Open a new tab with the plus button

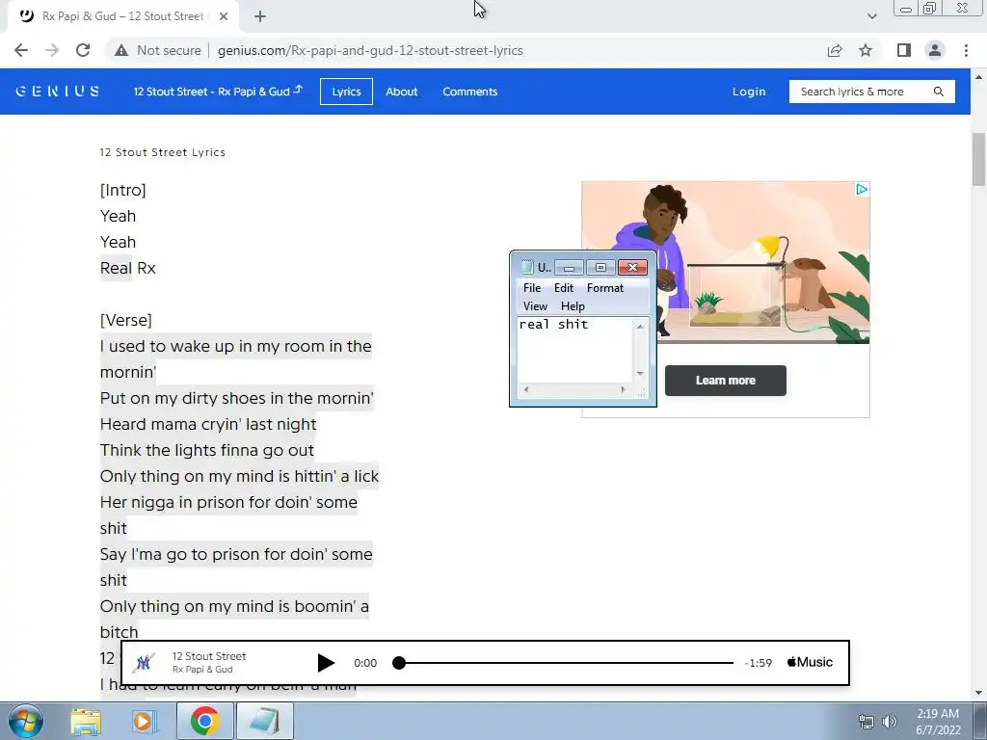[260, 16]
